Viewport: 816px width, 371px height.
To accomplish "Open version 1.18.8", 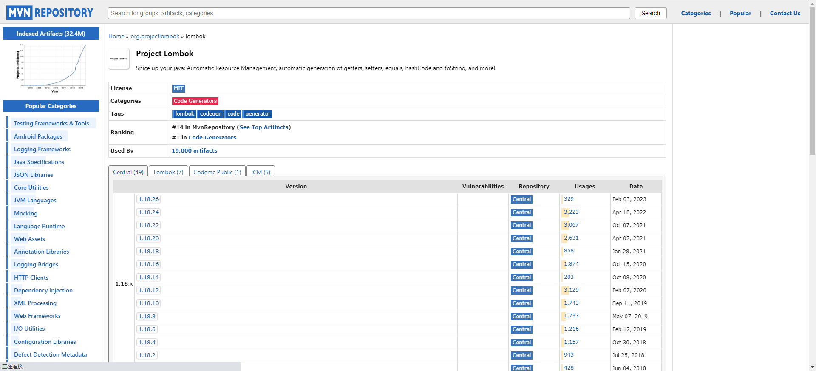I will point(147,317).
